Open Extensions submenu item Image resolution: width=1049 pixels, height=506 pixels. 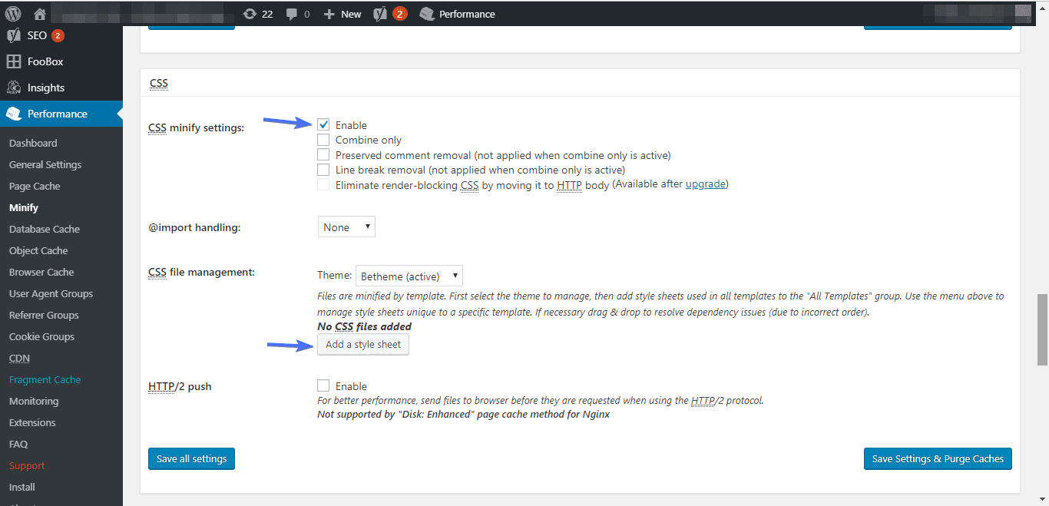click(32, 422)
